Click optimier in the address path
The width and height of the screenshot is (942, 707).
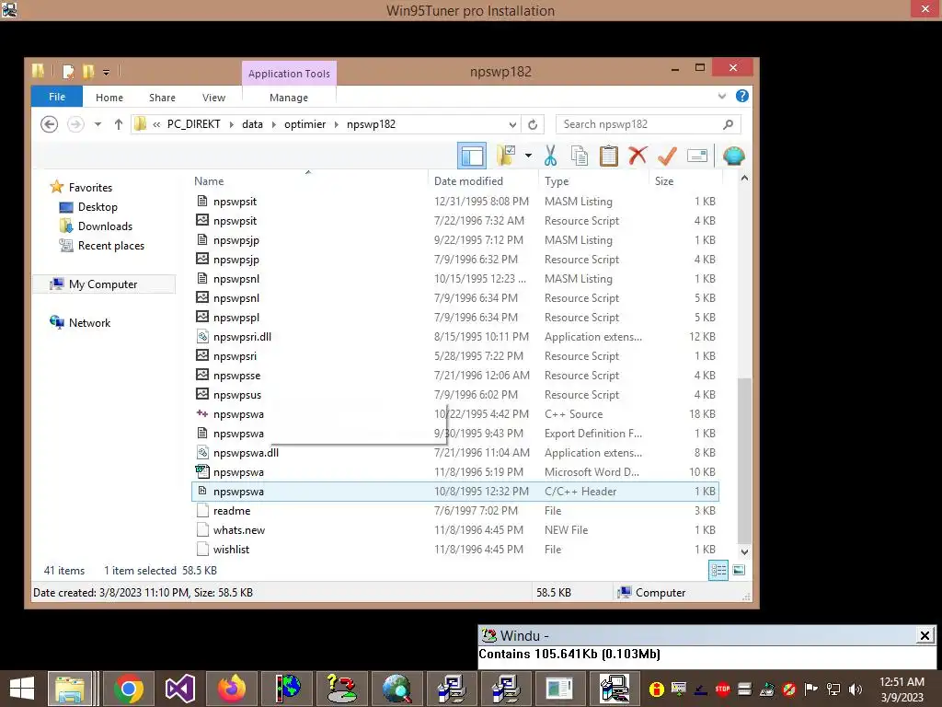coord(304,124)
